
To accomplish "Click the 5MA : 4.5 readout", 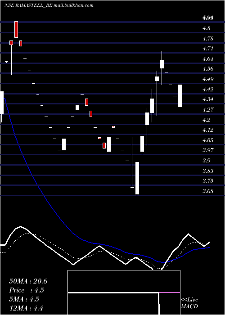I will tap(24, 299).
